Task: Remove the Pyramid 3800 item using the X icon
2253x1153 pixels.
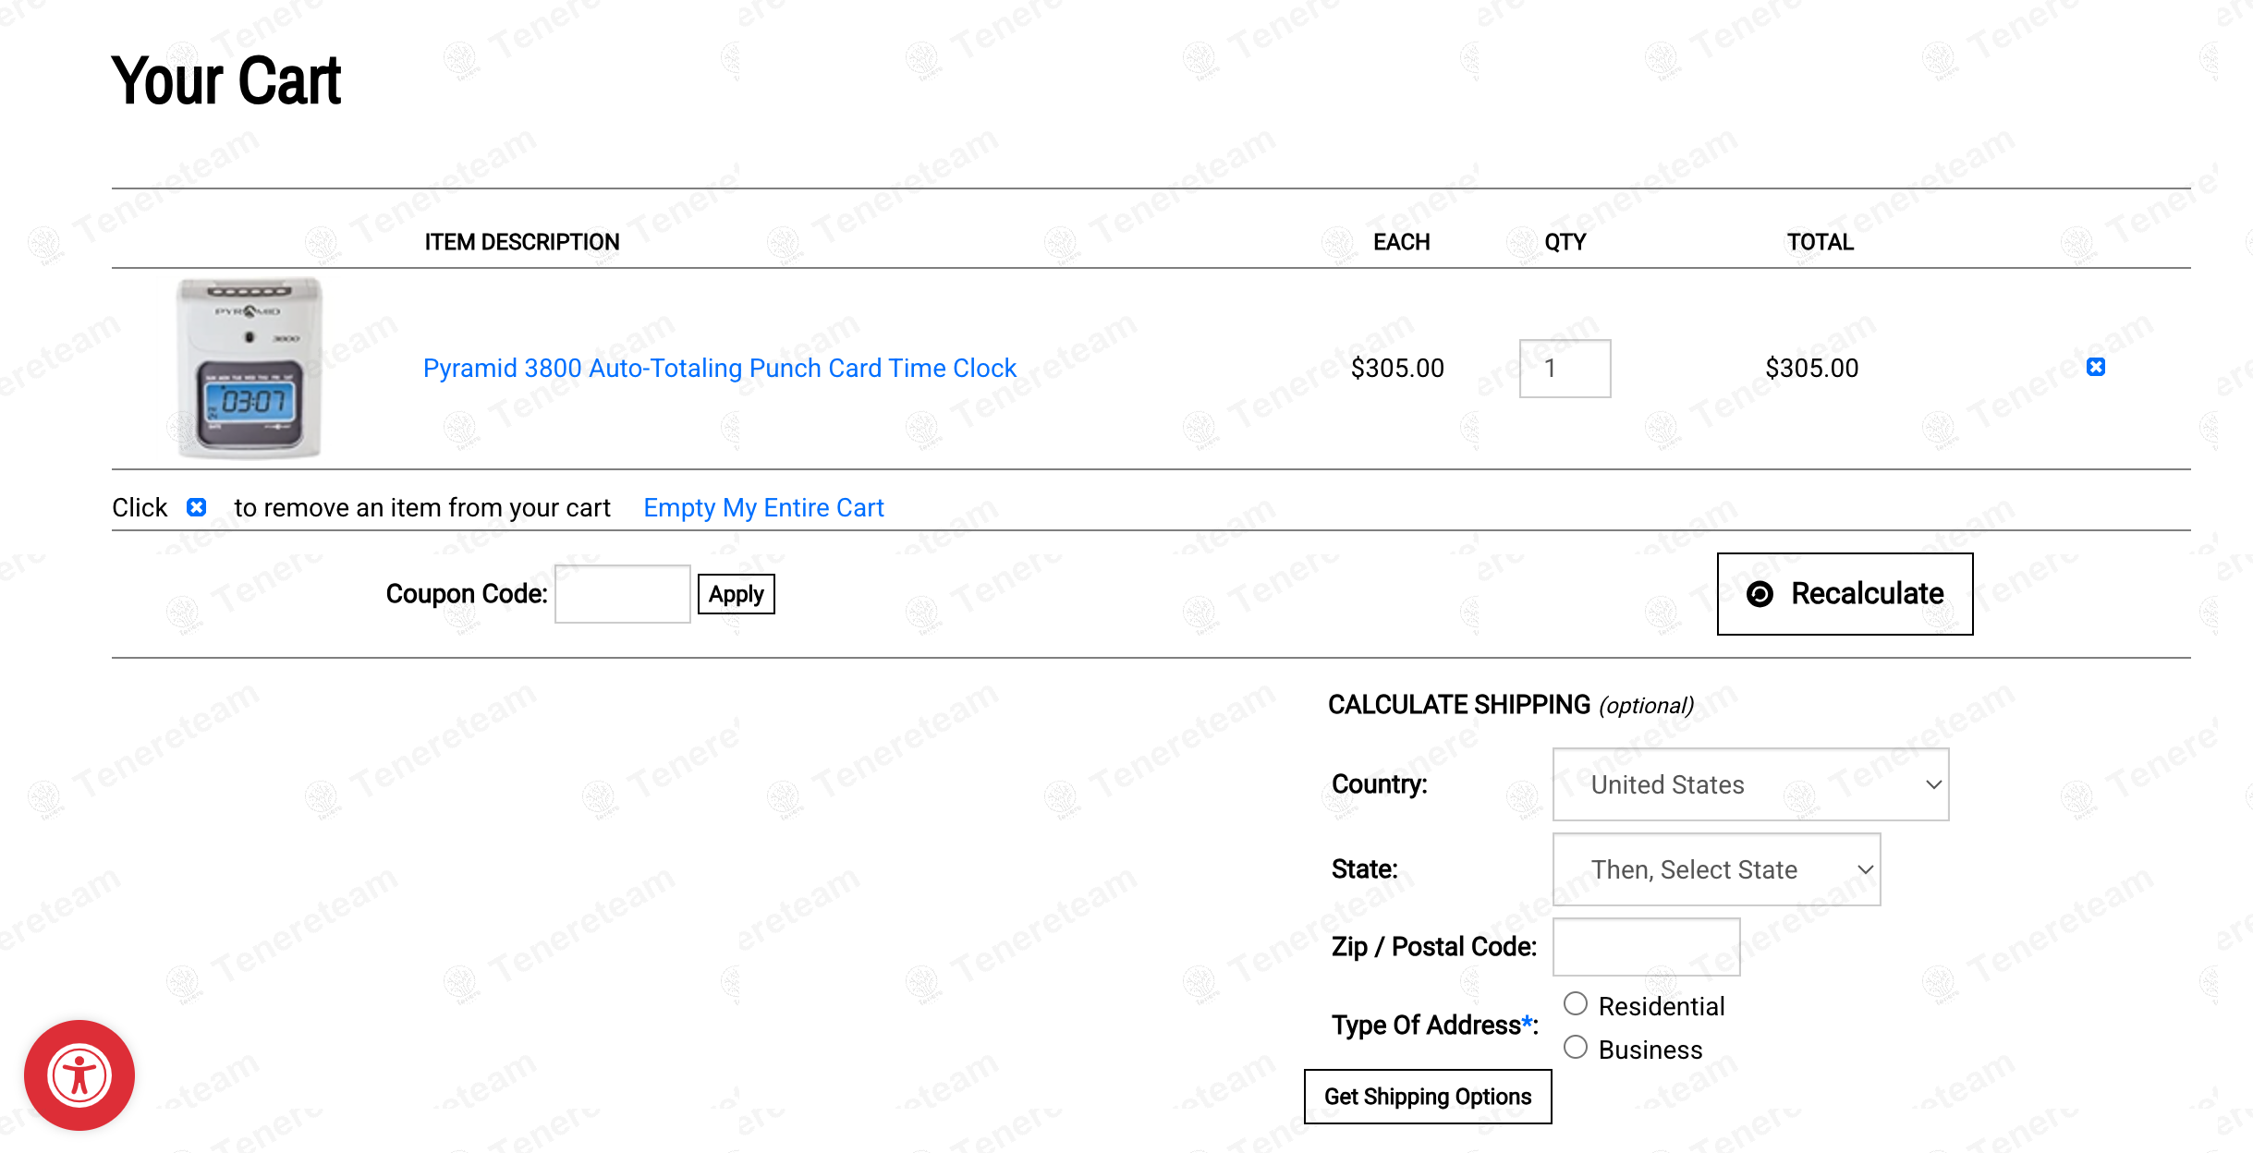Action: [x=2095, y=367]
